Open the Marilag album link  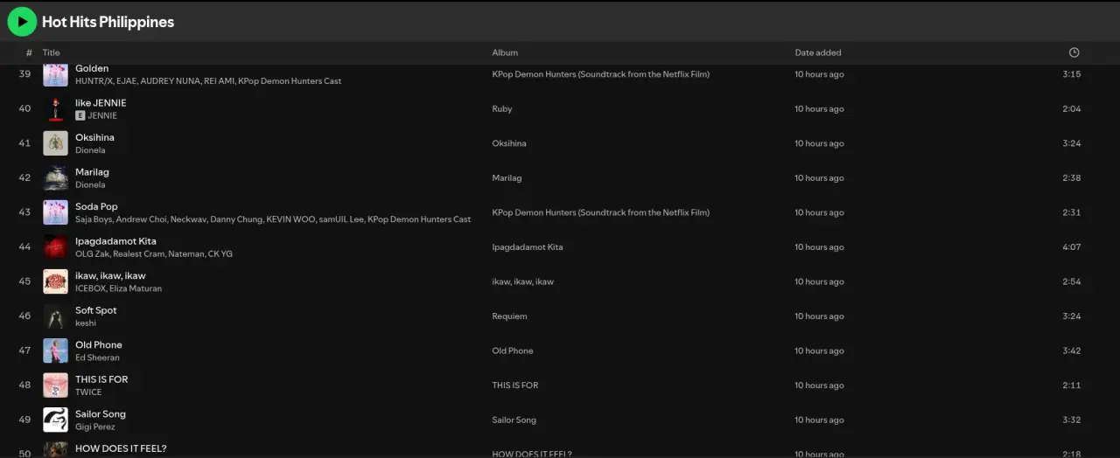tap(507, 177)
